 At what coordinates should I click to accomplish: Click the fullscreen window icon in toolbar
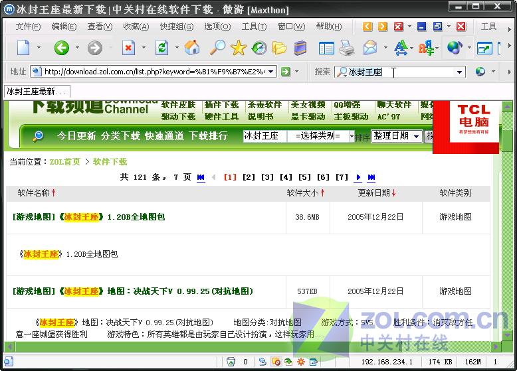coord(484,48)
